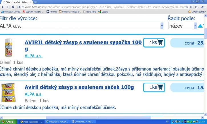Image resolution: width=207 pixels, height=124 pixels.
Task: Click the vertical scrollbar down arrow
Action: click(x=206, y=115)
